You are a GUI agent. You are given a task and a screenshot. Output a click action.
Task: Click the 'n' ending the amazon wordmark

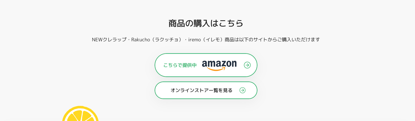[234, 64]
